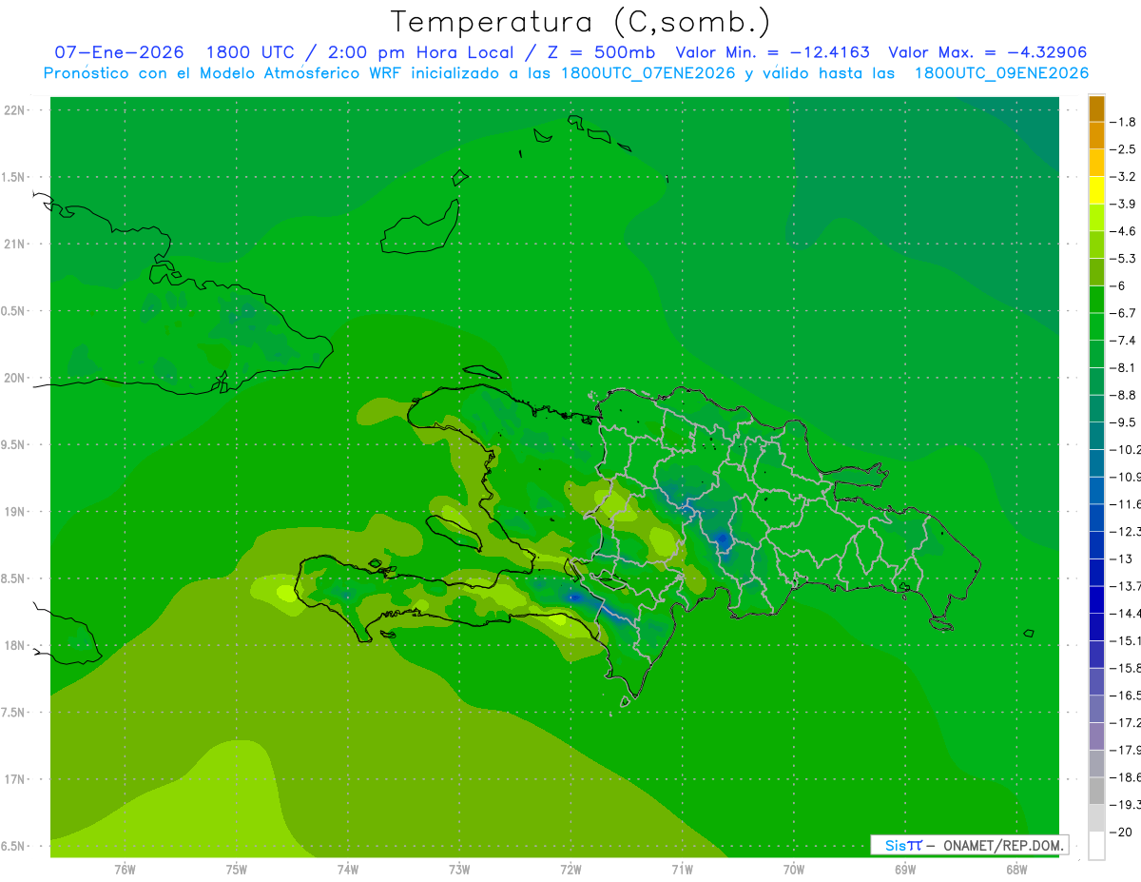Click the "-15.8" colorbar label
The width and height of the screenshot is (1141, 882).
click(x=1125, y=668)
